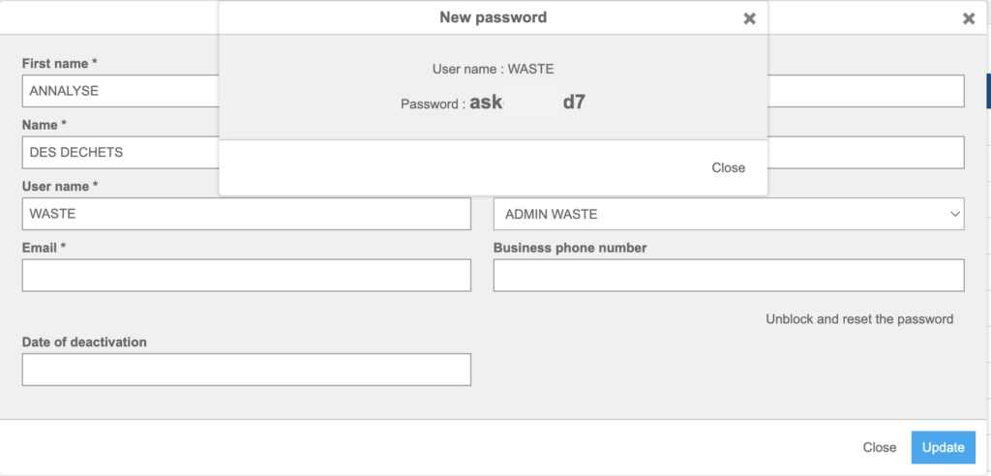Click the Unblock and reset the password link
This screenshot has width=991, height=476.
[x=859, y=319]
